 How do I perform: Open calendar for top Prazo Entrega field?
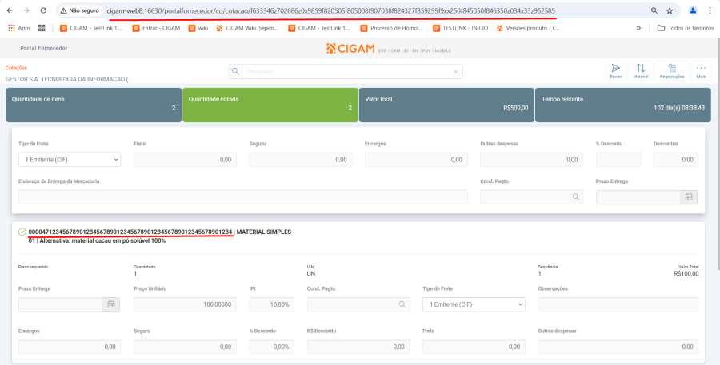(689, 197)
